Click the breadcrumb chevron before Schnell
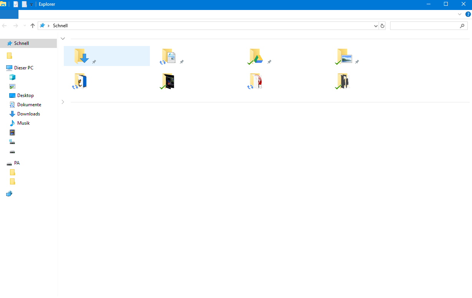Image resolution: width=472 pixels, height=298 pixels. [x=48, y=26]
